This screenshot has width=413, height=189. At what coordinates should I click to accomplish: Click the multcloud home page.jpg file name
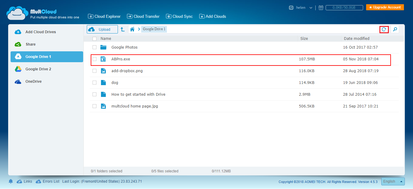pyautogui.click(x=135, y=106)
